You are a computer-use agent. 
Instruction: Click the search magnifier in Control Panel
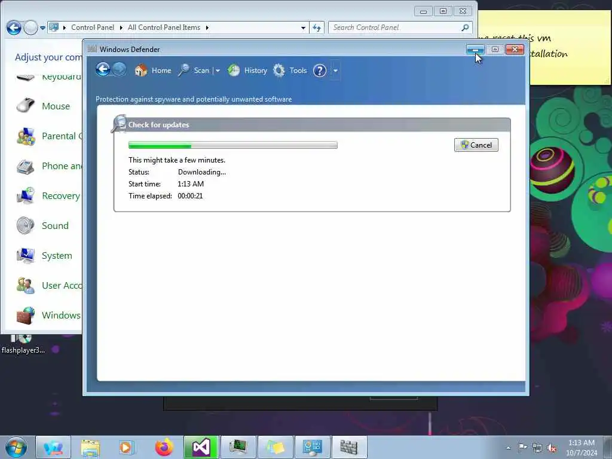[465, 27]
